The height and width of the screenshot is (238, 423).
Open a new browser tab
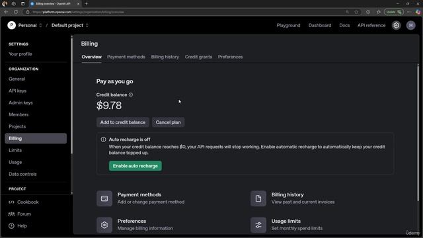pos(87,4)
